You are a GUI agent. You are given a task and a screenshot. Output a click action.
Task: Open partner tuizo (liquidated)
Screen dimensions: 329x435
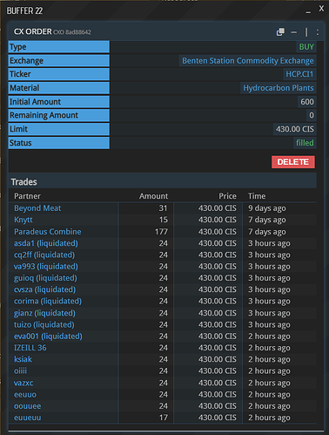(44, 324)
